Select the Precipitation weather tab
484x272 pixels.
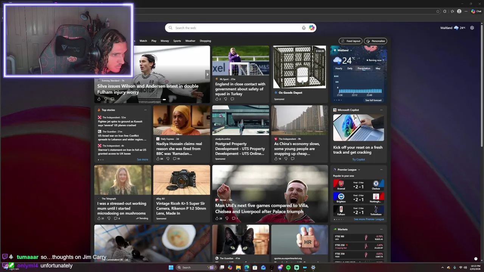coord(364,68)
